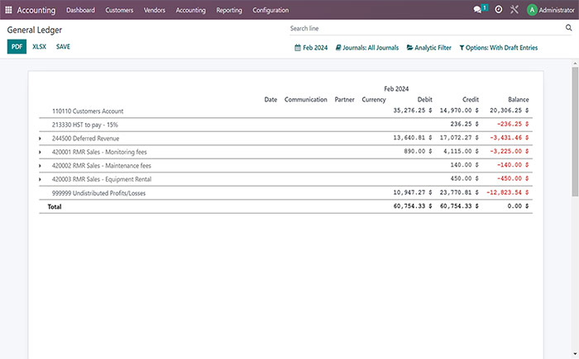Click the vertical scrollbar thumb
Viewport: 579px width, 359px height.
[575, 131]
